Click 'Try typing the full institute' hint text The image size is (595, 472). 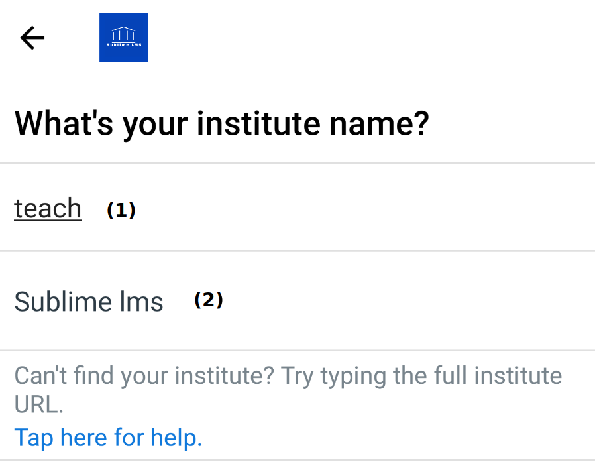coord(421,376)
